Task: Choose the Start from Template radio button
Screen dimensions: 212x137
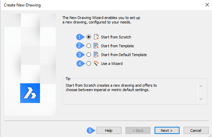Action: tap(89, 46)
